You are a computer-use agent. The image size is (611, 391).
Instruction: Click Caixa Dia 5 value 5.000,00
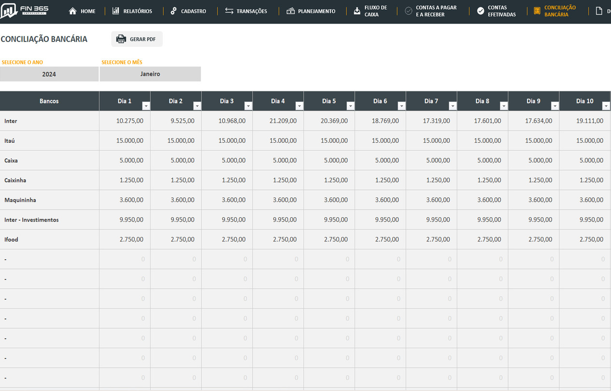[336, 161]
